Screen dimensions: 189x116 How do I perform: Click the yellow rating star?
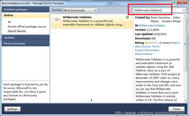(x=146, y=43)
